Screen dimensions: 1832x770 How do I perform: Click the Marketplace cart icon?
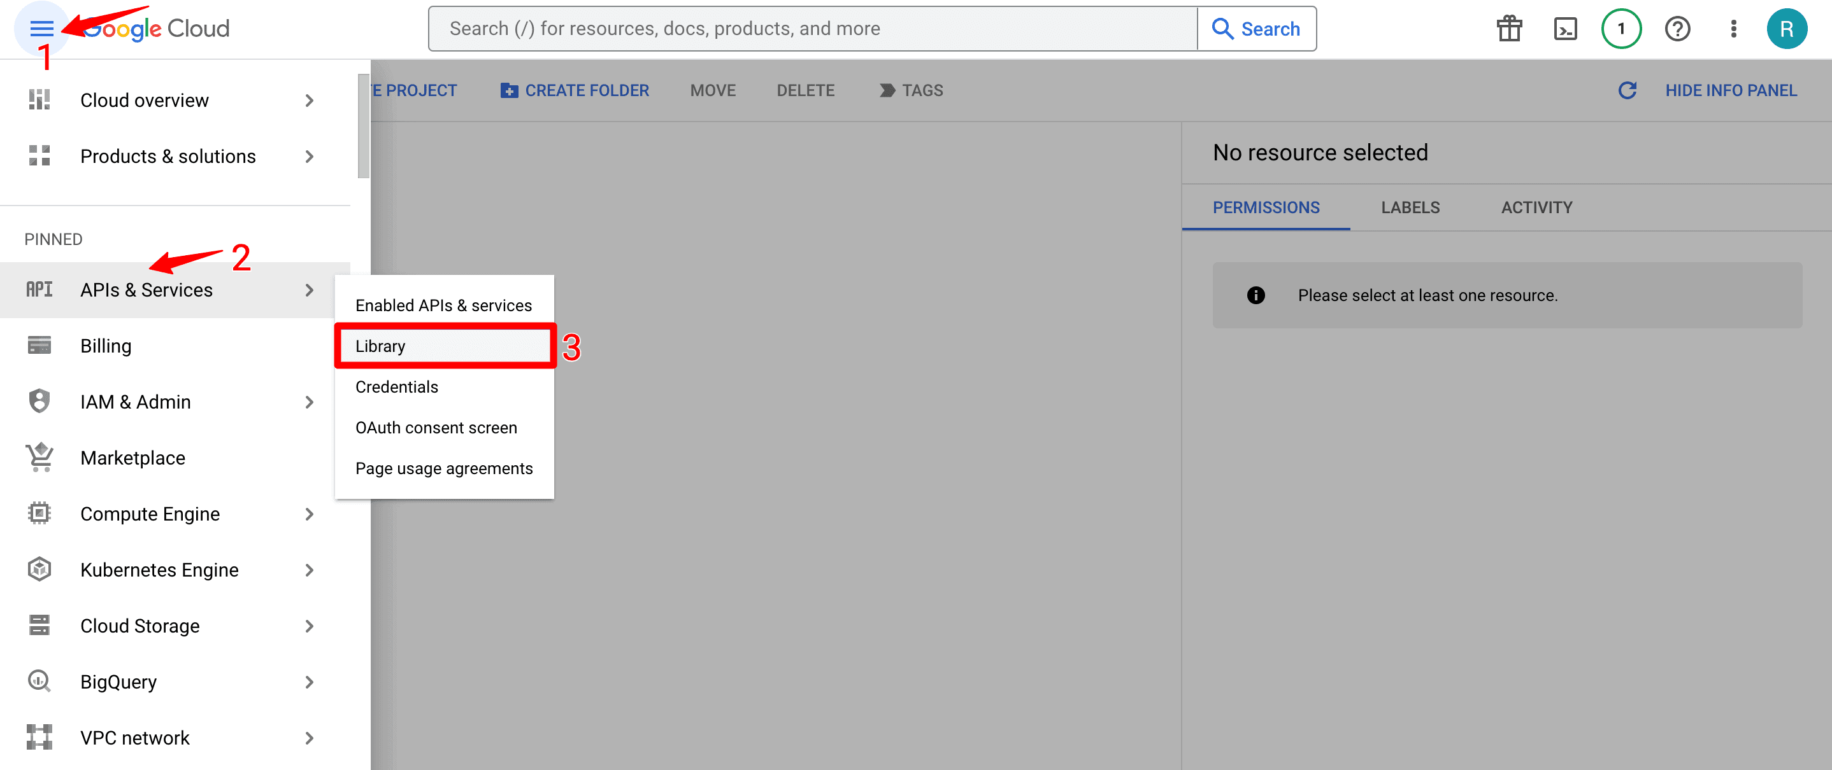(x=39, y=457)
